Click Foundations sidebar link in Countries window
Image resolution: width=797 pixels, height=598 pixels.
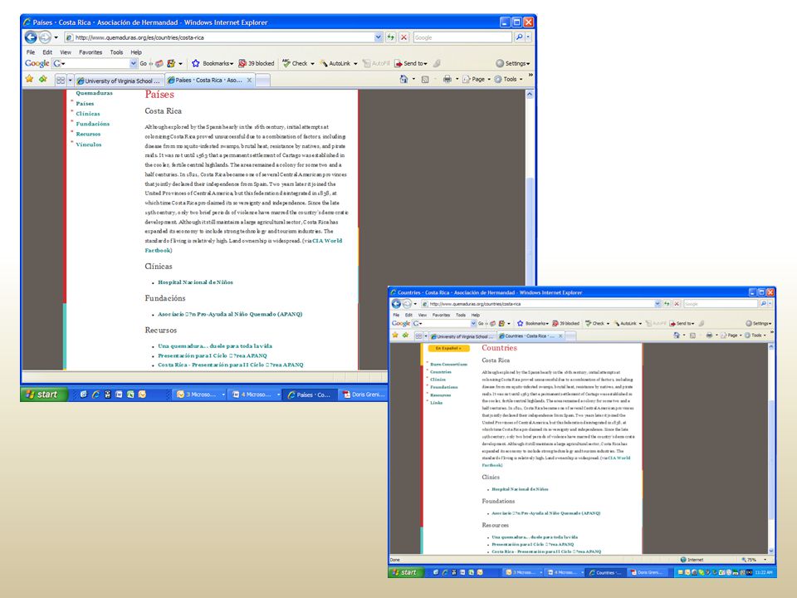point(443,387)
